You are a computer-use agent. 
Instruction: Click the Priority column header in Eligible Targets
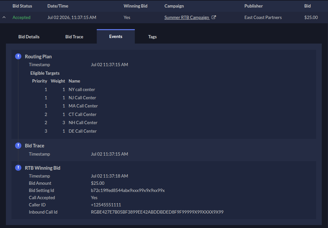tap(40, 81)
